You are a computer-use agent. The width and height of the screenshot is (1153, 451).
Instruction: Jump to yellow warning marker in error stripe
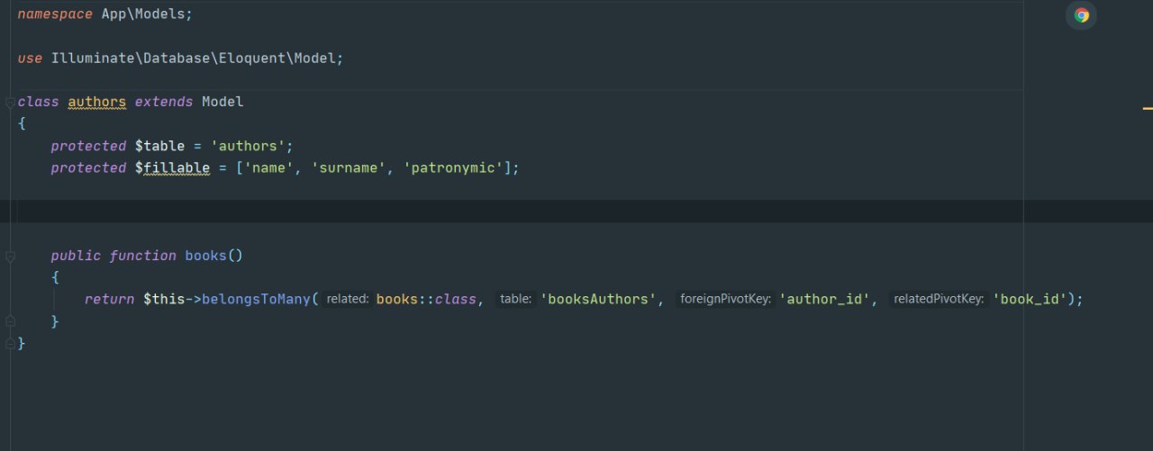(x=1148, y=108)
